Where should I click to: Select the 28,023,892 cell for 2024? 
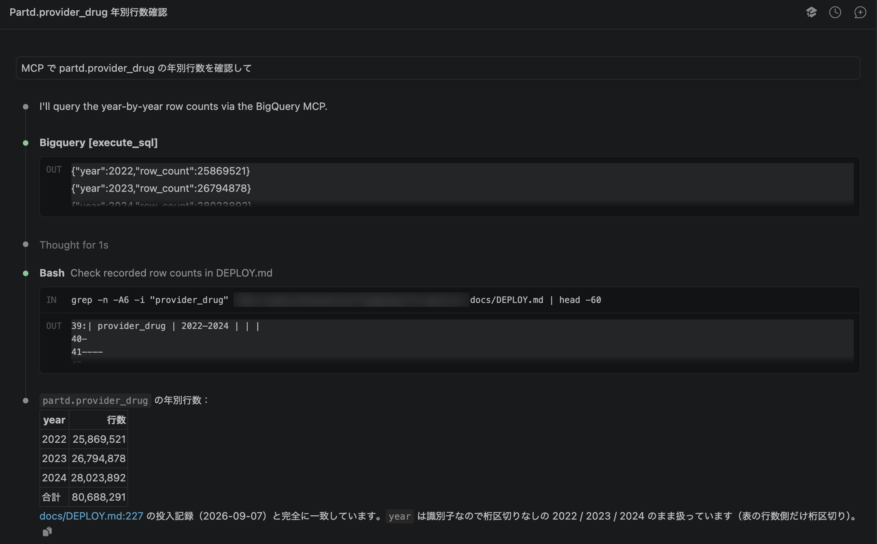[x=99, y=478]
